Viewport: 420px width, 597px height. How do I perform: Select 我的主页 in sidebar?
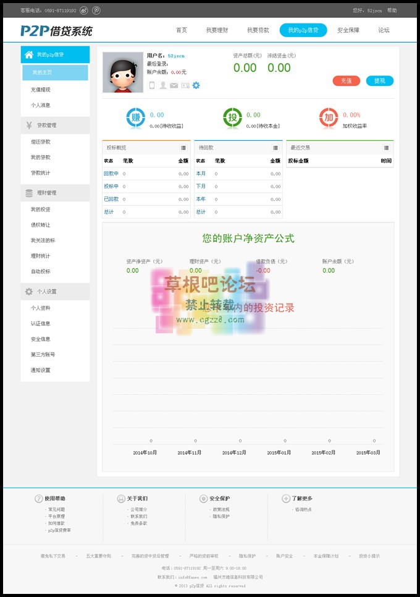55,72
